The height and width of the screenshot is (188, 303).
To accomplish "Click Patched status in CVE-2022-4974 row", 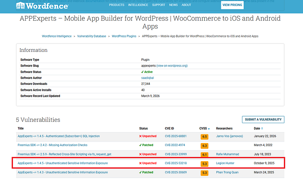I will pyautogui.click(x=146, y=145).
